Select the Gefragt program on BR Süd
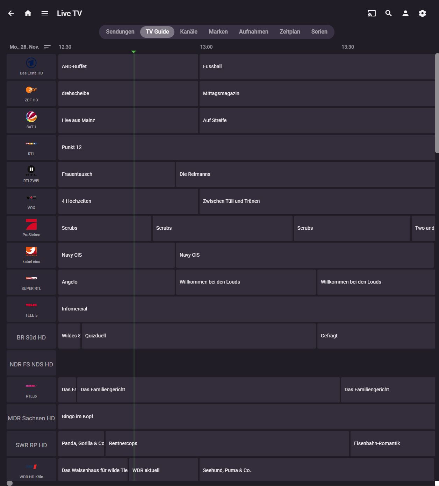The width and height of the screenshot is (439, 486). click(376, 336)
